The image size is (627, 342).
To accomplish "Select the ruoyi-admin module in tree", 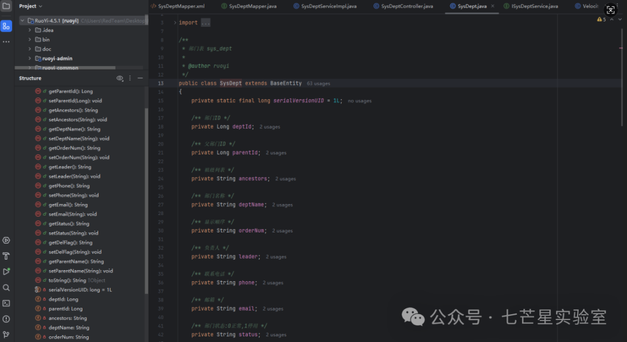I will click(57, 59).
